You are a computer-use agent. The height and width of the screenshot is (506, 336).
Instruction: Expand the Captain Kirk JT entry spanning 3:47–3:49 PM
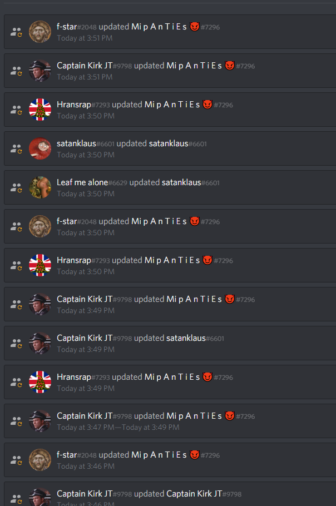[170, 421]
